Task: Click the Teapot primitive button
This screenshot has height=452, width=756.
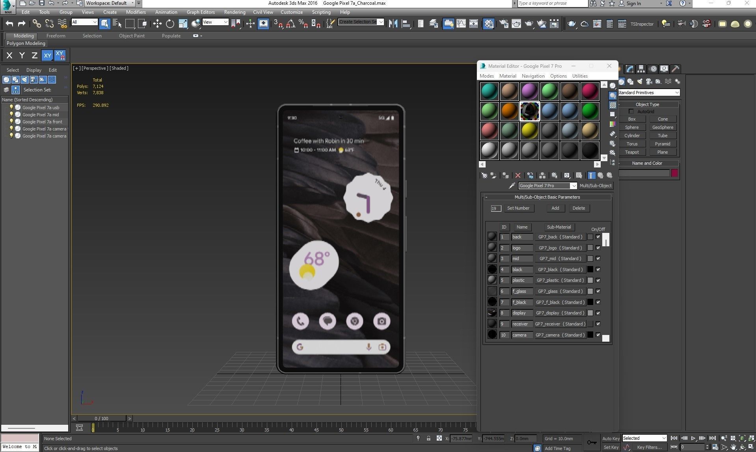Action: 632,152
